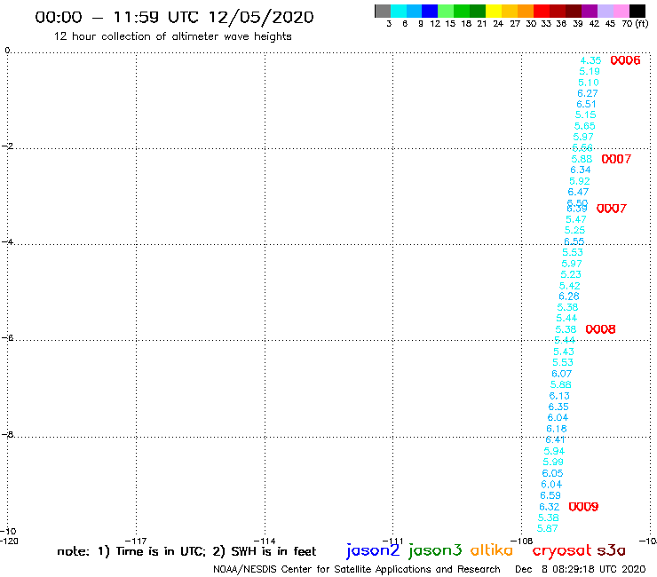The width and height of the screenshot is (657, 577).
Task: Click wave height value 5.10
Action: coord(589,83)
